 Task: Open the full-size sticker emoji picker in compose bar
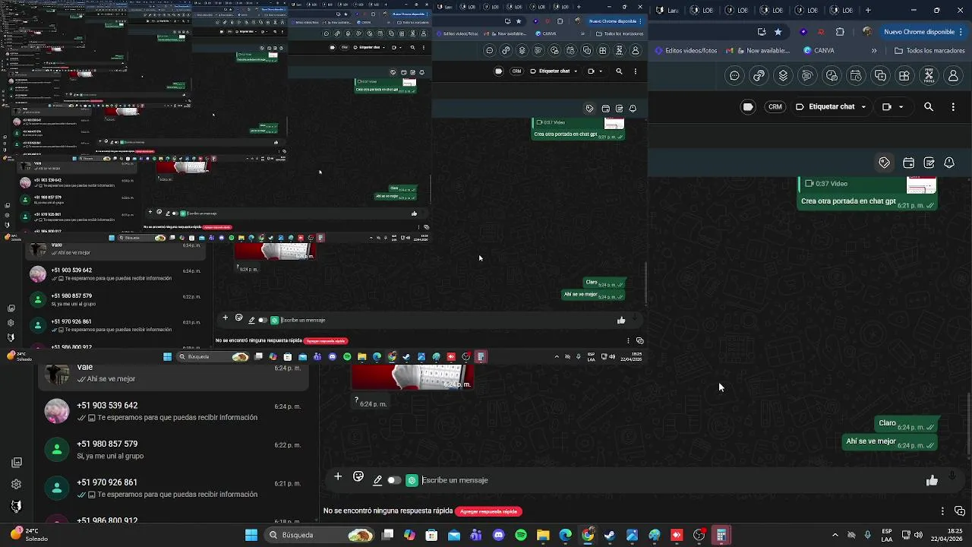[x=358, y=477]
